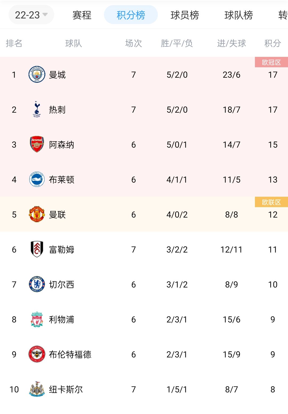Open team name 布伦特福德
Viewport: 288px width, 414px height.
click(x=70, y=354)
